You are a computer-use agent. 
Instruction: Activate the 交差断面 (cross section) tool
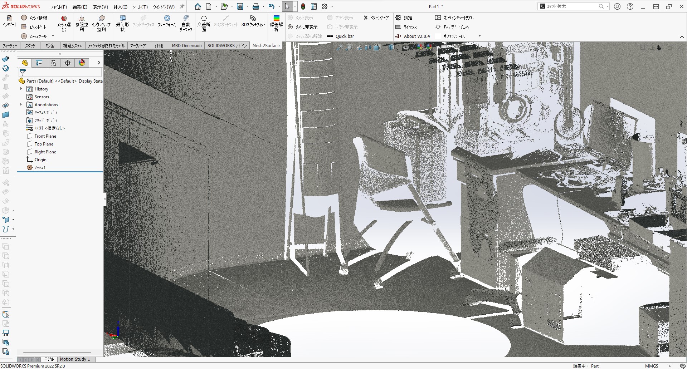click(x=204, y=23)
